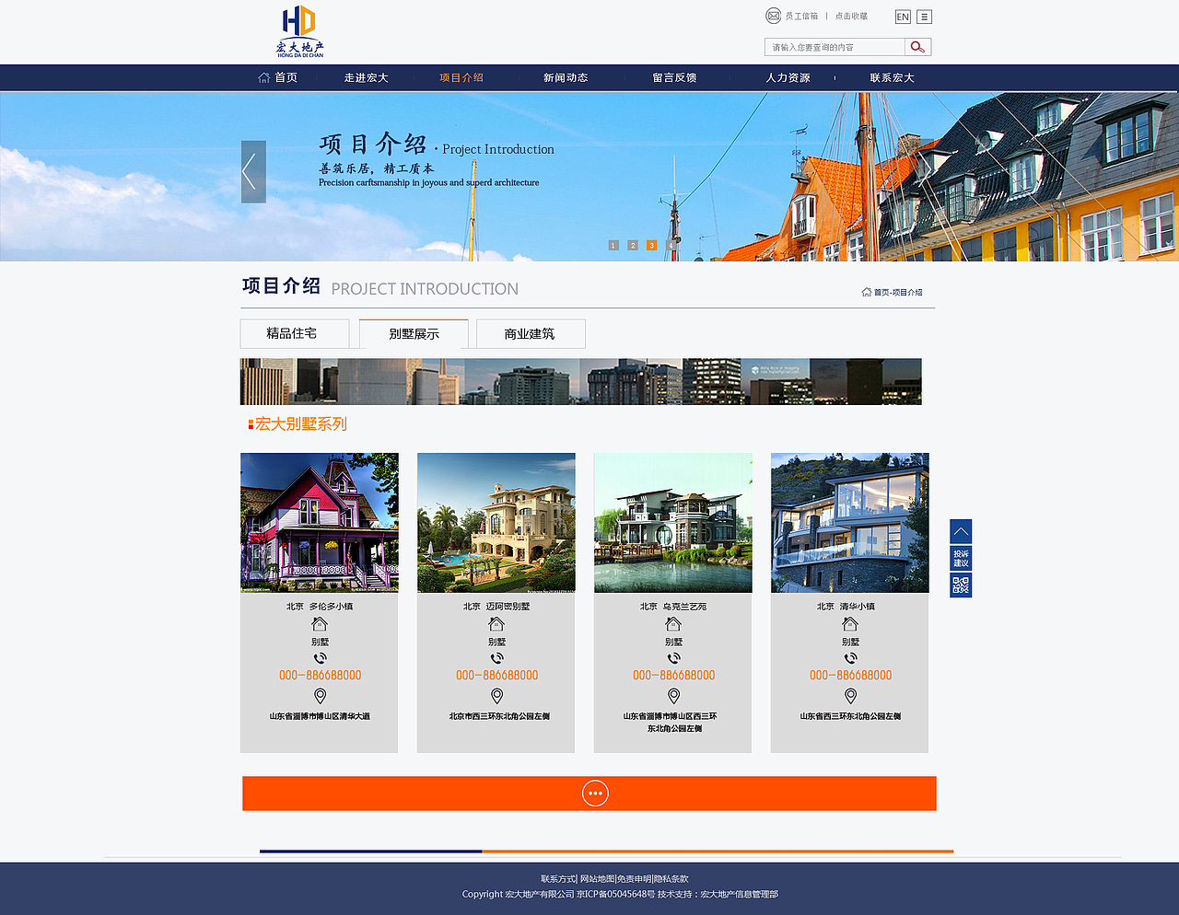
Task: Open the employee mailbox envelope icon
Action: coord(773,16)
